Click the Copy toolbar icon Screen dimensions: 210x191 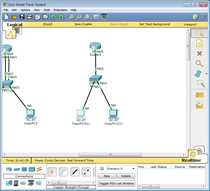pyautogui.click(x=38, y=17)
